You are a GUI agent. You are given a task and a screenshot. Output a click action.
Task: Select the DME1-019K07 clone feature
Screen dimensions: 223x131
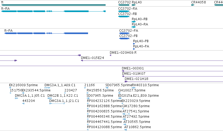(x=172, y=76)
